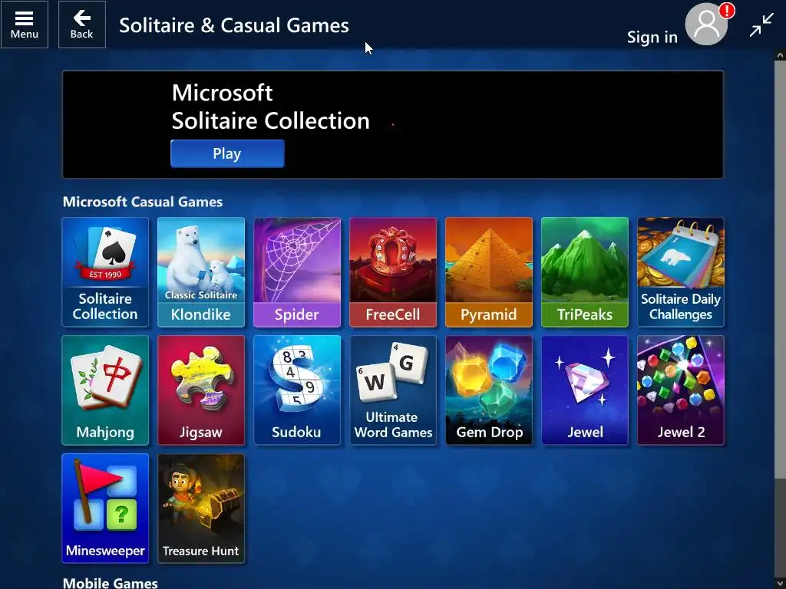Go Back to the previous screen
Viewport: 786px width, 589px height.
click(x=81, y=25)
